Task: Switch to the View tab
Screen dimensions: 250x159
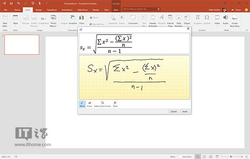Action: (106, 10)
